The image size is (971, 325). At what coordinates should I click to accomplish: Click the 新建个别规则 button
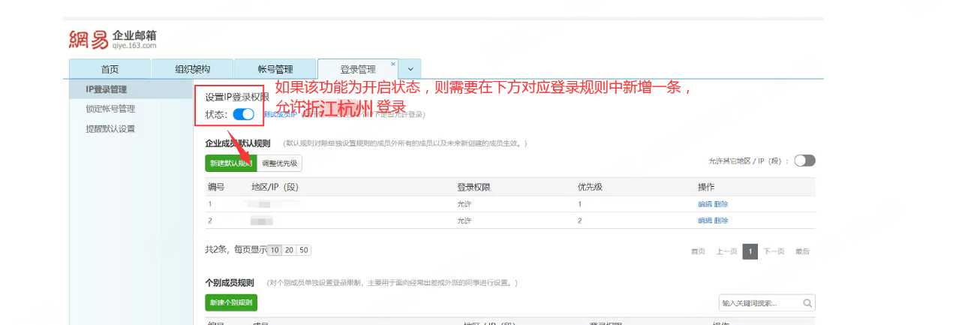(x=230, y=302)
